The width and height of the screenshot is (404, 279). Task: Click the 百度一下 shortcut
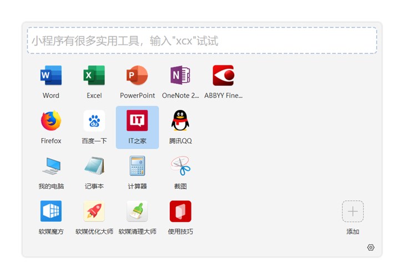coord(94,121)
